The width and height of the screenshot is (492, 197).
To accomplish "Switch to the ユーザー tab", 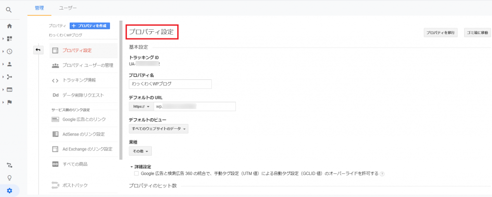I will [x=67, y=8].
